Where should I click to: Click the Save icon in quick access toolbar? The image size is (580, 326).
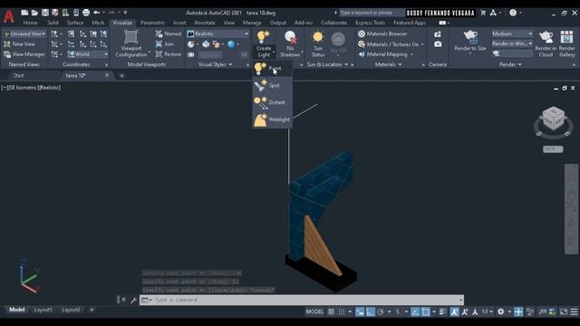[x=44, y=13]
